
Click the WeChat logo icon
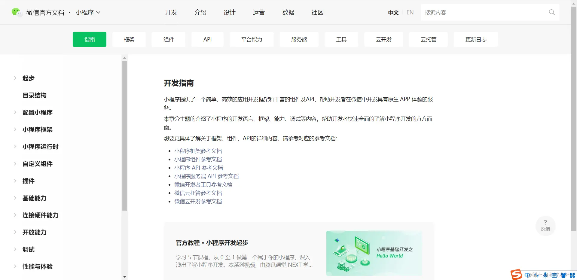pyautogui.click(x=17, y=12)
